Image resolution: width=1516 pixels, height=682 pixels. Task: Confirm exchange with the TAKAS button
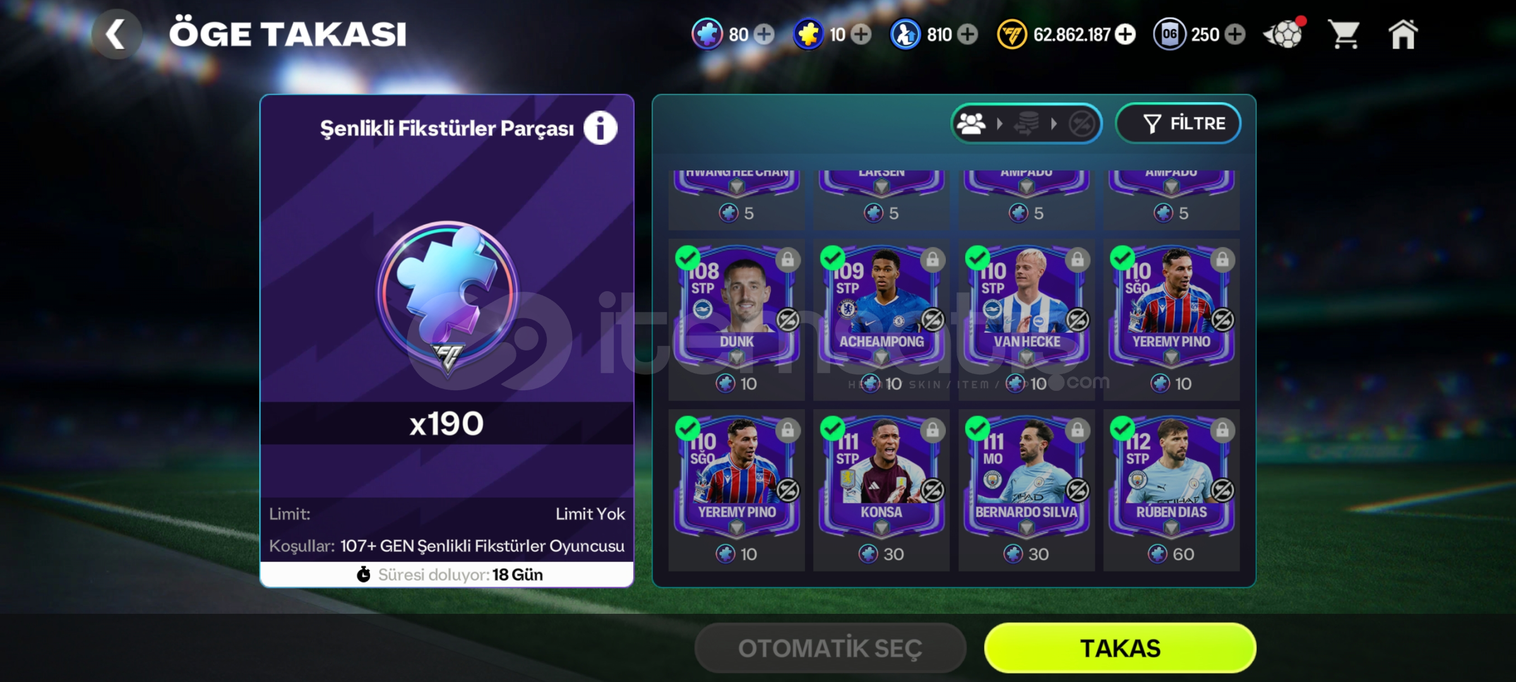click(1120, 648)
